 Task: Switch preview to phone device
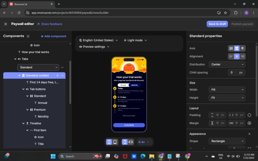click(109, 142)
